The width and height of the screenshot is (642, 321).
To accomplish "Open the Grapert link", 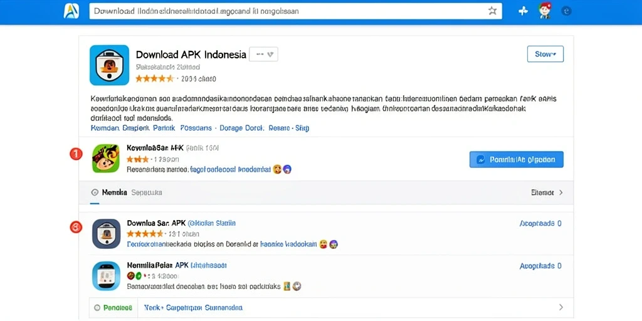I will [x=135, y=128].
